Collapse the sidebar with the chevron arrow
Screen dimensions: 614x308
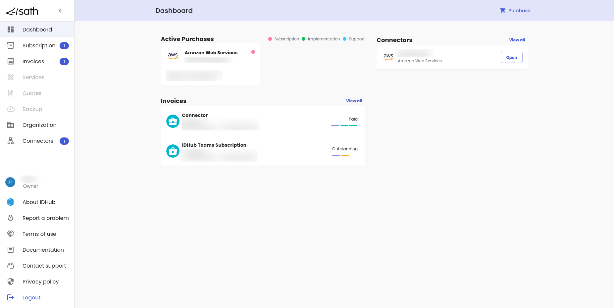coord(60,11)
